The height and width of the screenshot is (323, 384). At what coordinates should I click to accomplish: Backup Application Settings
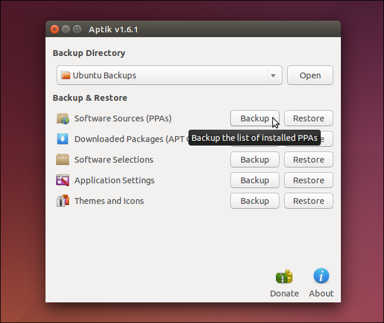coord(255,180)
